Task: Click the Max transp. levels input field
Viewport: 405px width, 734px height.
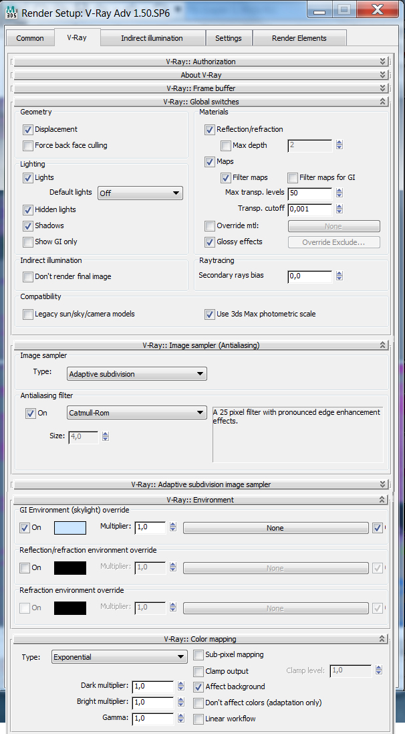Action: pos(310,193)
